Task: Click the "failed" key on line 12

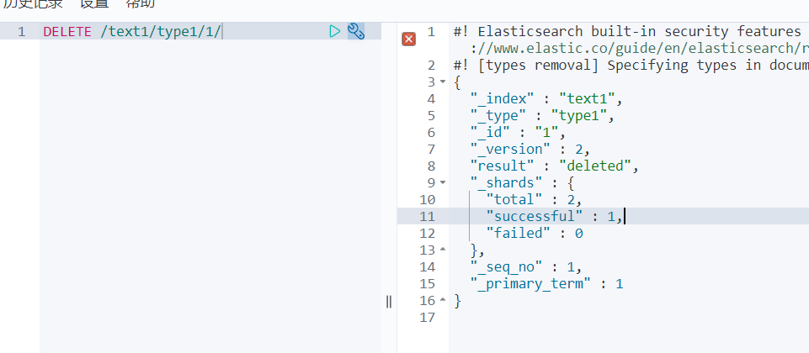Action: tap(515, 234)
